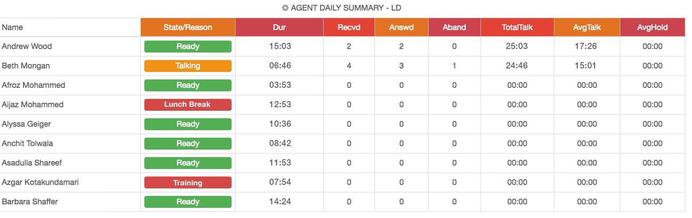Screen dimensions: 692x218
Task: Open agent Beth Mongan's name
Action: coord(26,66)
